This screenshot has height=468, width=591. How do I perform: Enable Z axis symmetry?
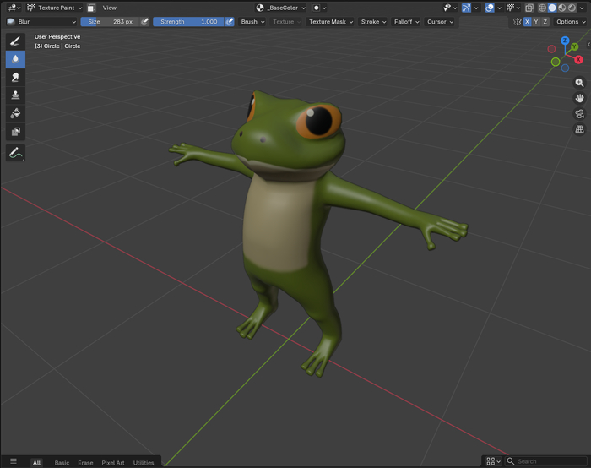(546, 22)
